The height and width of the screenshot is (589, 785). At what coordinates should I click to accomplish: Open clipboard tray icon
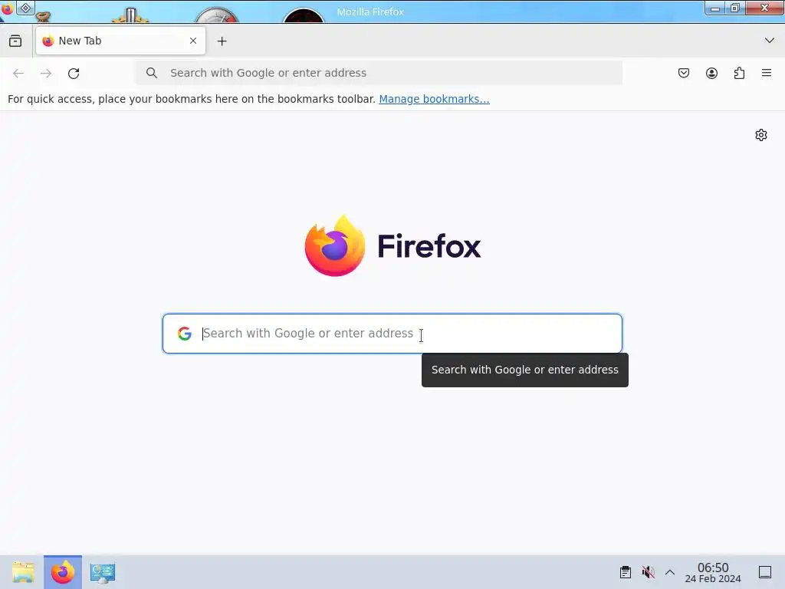(626, 572)
